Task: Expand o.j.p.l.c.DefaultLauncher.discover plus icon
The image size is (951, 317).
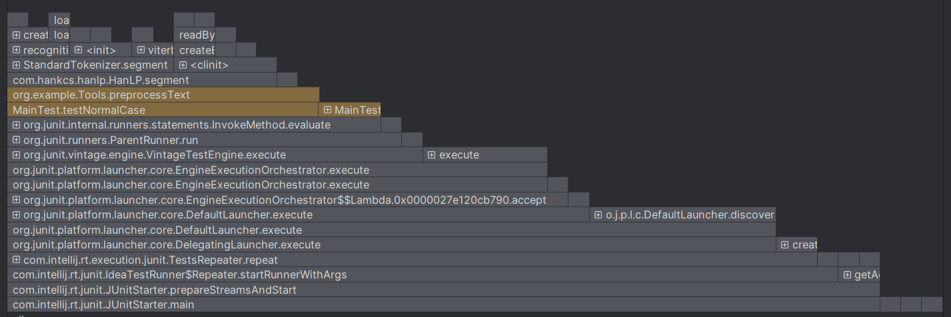Action: (598, 215)
